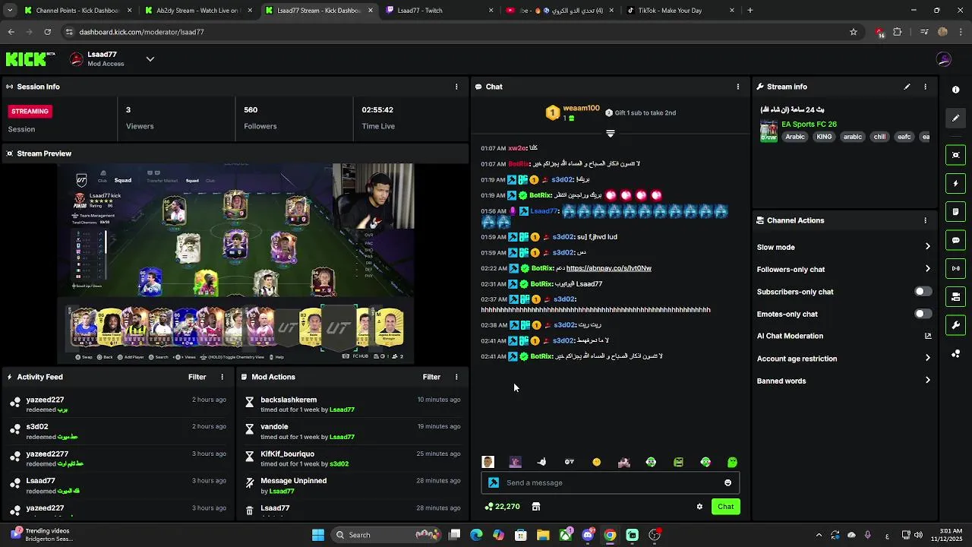
Task: Open chat settings gear icon
Action: tap(699, 507)
